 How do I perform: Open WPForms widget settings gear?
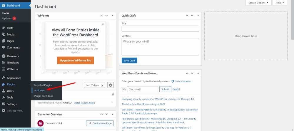tap(111, 85)
